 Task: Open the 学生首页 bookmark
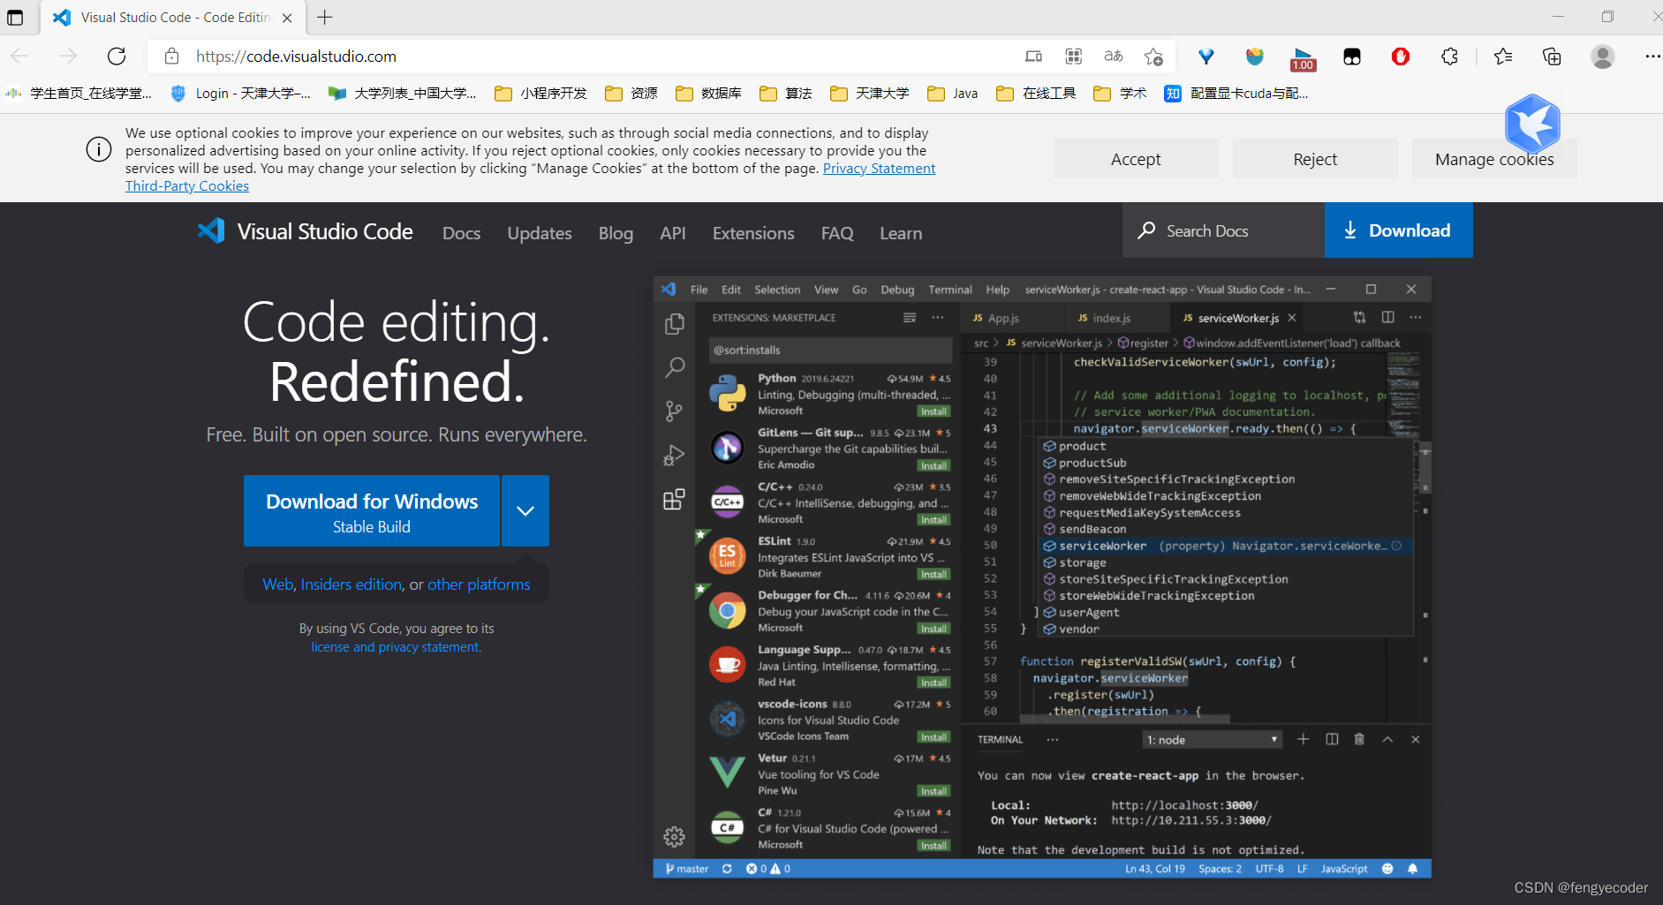click(x=79, y=94)
